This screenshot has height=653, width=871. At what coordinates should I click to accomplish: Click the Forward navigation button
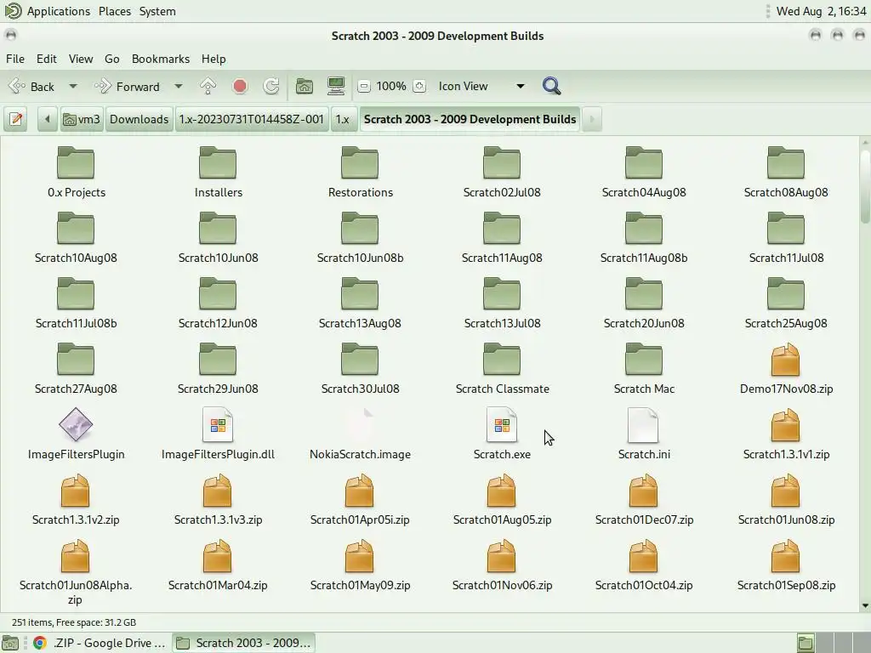129,86
